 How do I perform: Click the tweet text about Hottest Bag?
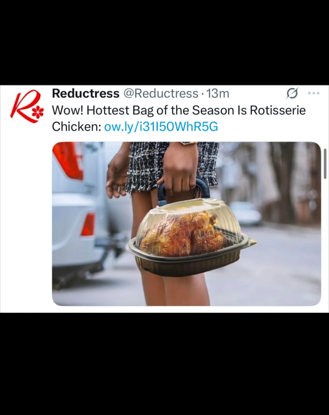(x=179, y=118)
